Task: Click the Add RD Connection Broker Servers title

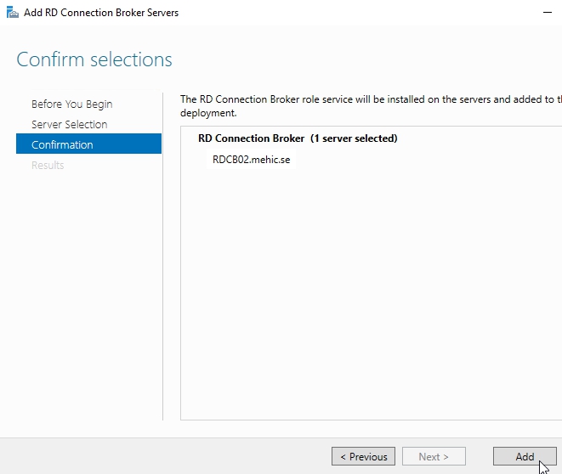Action: pyautogui.click(x=101, y=13)
